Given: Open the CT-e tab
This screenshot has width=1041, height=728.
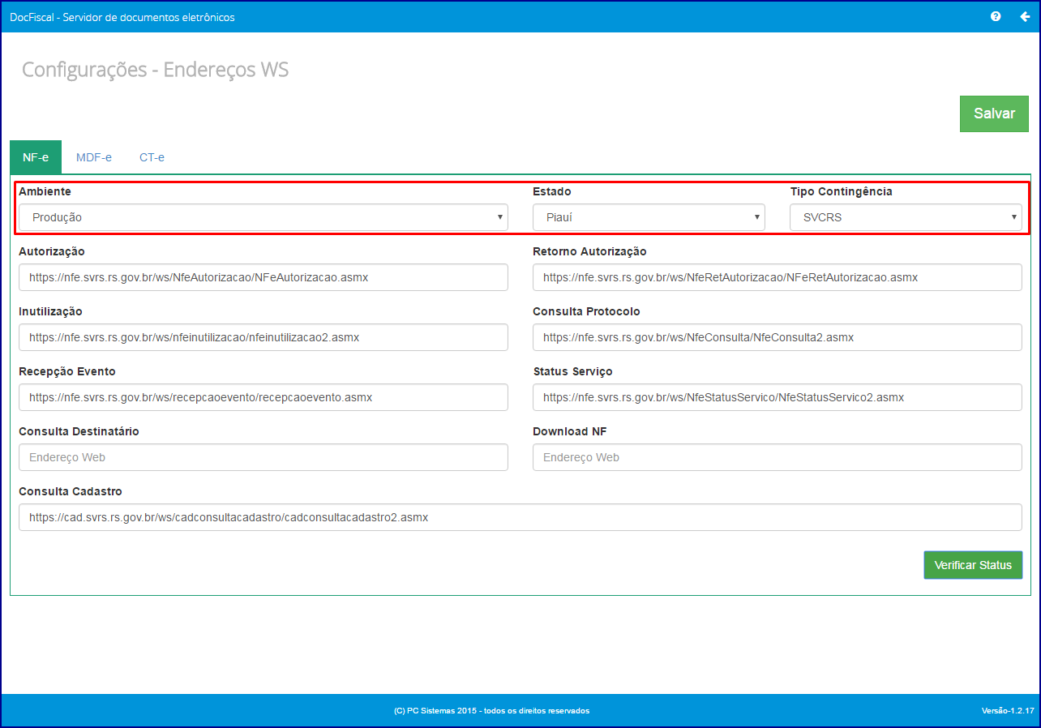Looking at the screenshot, I should pyautogui.click(x=152, y=157).
